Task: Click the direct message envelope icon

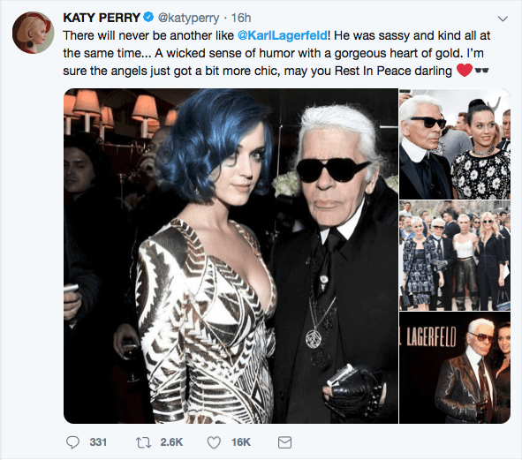Action: tap(284, 442)
